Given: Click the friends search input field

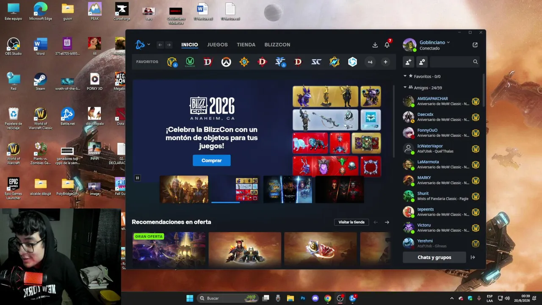Looking at the screenshot, I should (x=455, y=62).
